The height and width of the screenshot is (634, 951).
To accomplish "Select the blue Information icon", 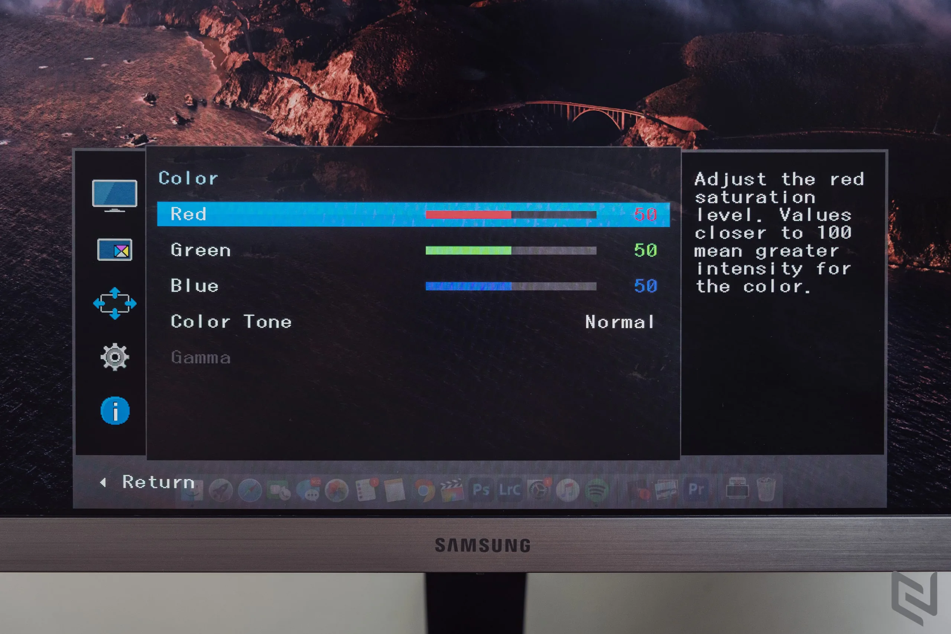I will click(x=115, y=411).
